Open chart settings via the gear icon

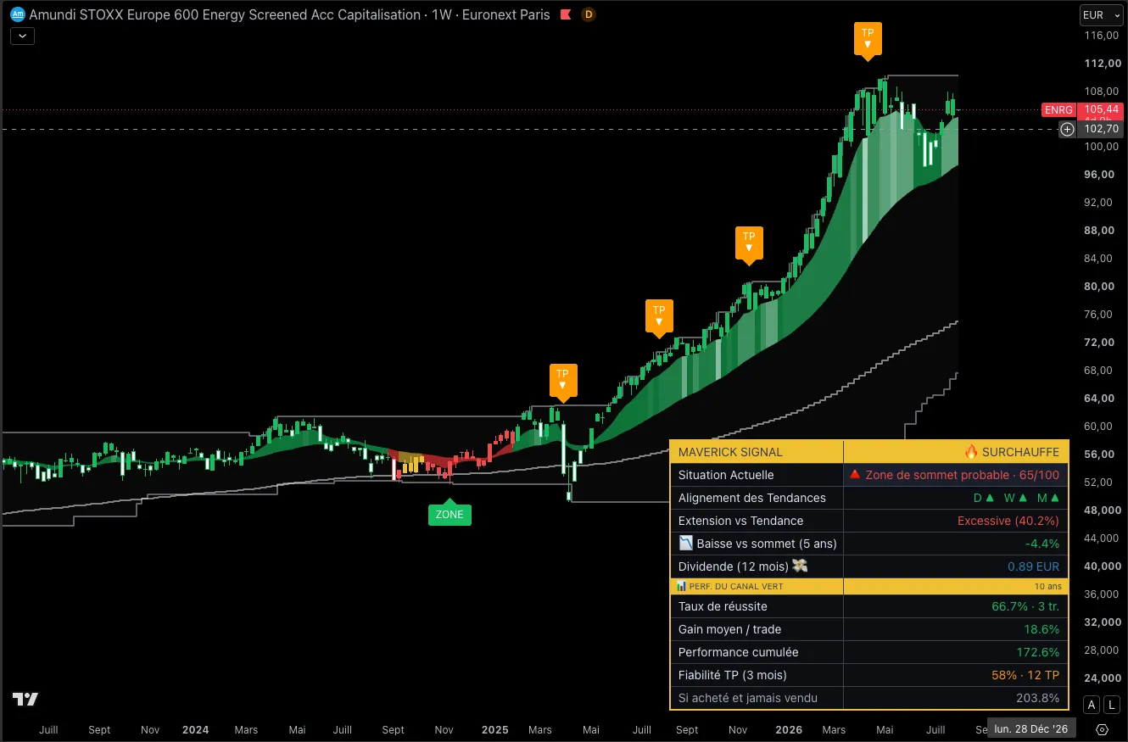tap(1102, 729)
